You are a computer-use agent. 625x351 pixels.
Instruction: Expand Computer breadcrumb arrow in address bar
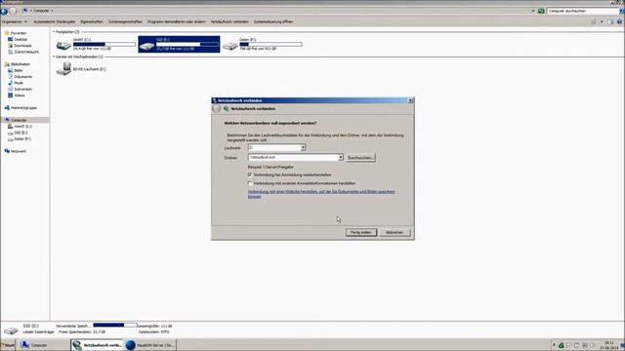point(52,11)
